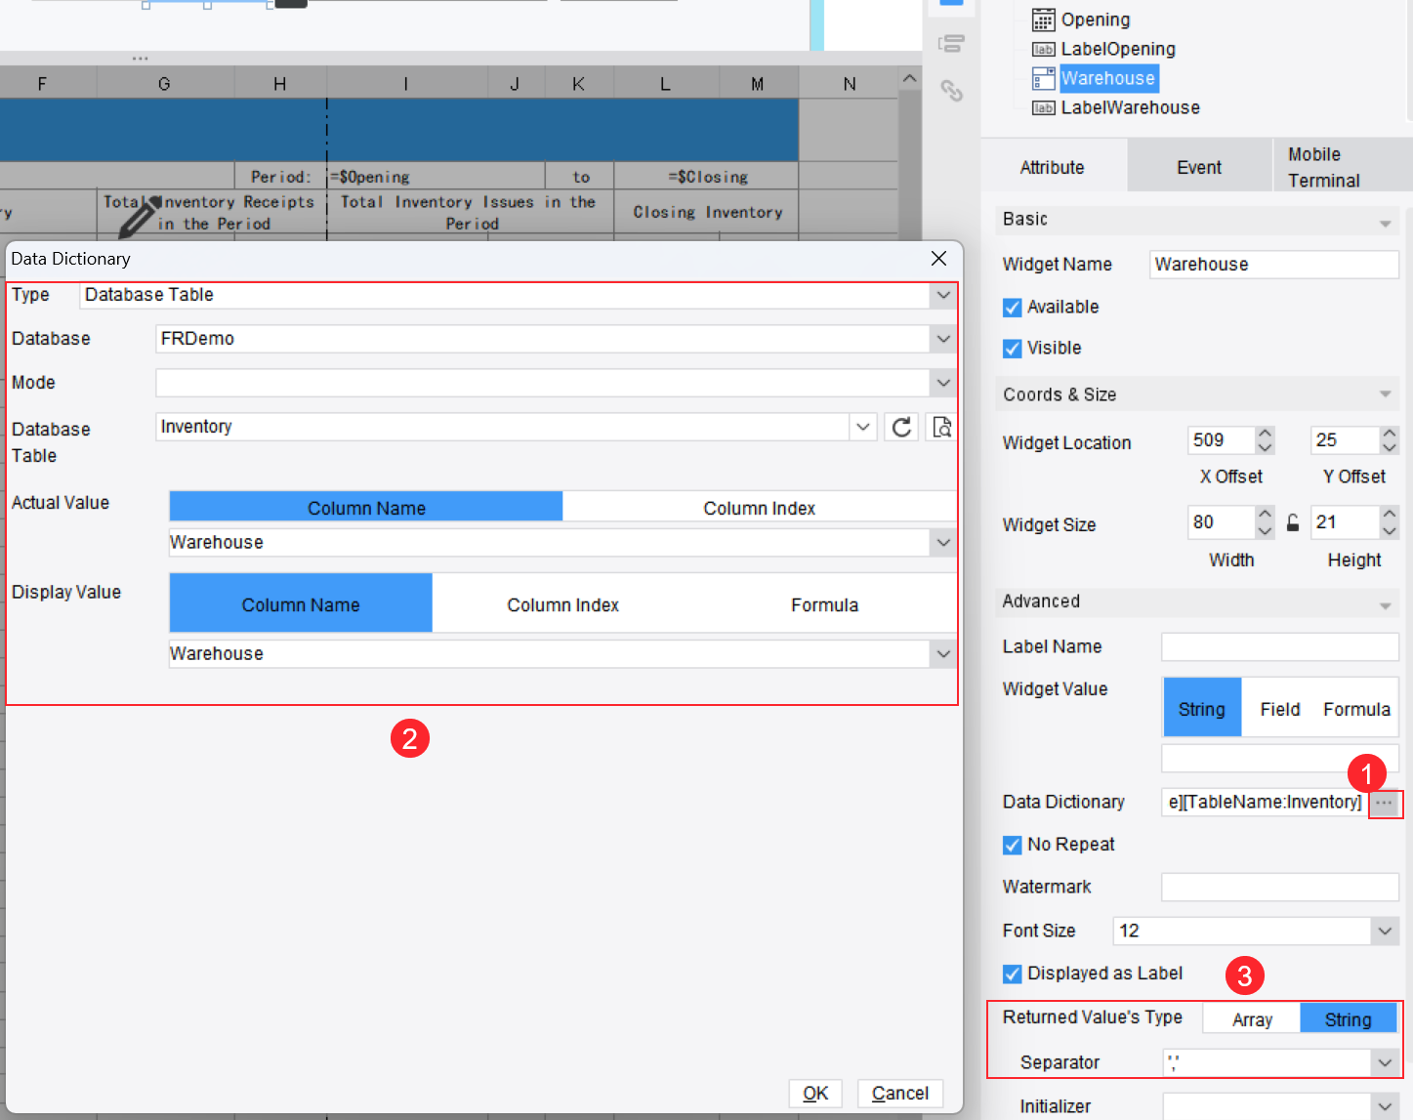
Task: Click the widget size lock icon
Action: 1293,522
